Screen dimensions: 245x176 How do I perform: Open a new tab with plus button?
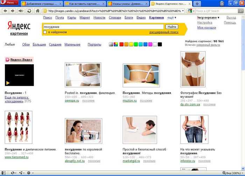coord(236,3)
